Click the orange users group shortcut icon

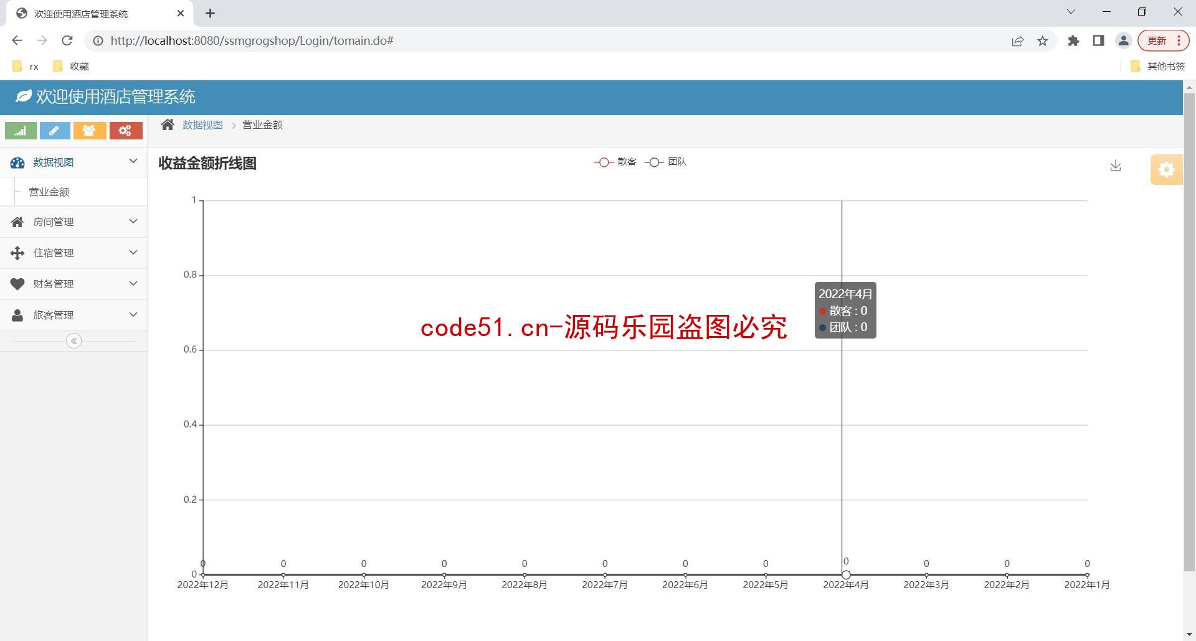(x=89, y=131)
